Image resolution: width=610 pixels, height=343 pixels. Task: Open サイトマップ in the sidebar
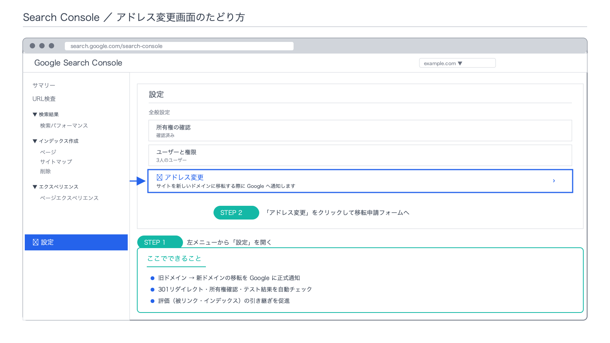(56, 162)
